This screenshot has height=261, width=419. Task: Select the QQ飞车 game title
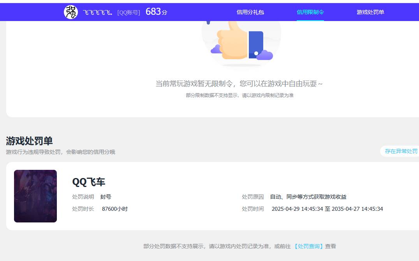click(x=88, y=182)
